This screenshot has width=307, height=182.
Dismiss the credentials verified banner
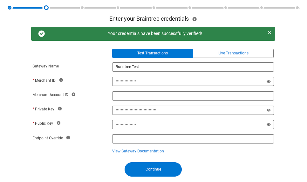(x=269, y=33)
